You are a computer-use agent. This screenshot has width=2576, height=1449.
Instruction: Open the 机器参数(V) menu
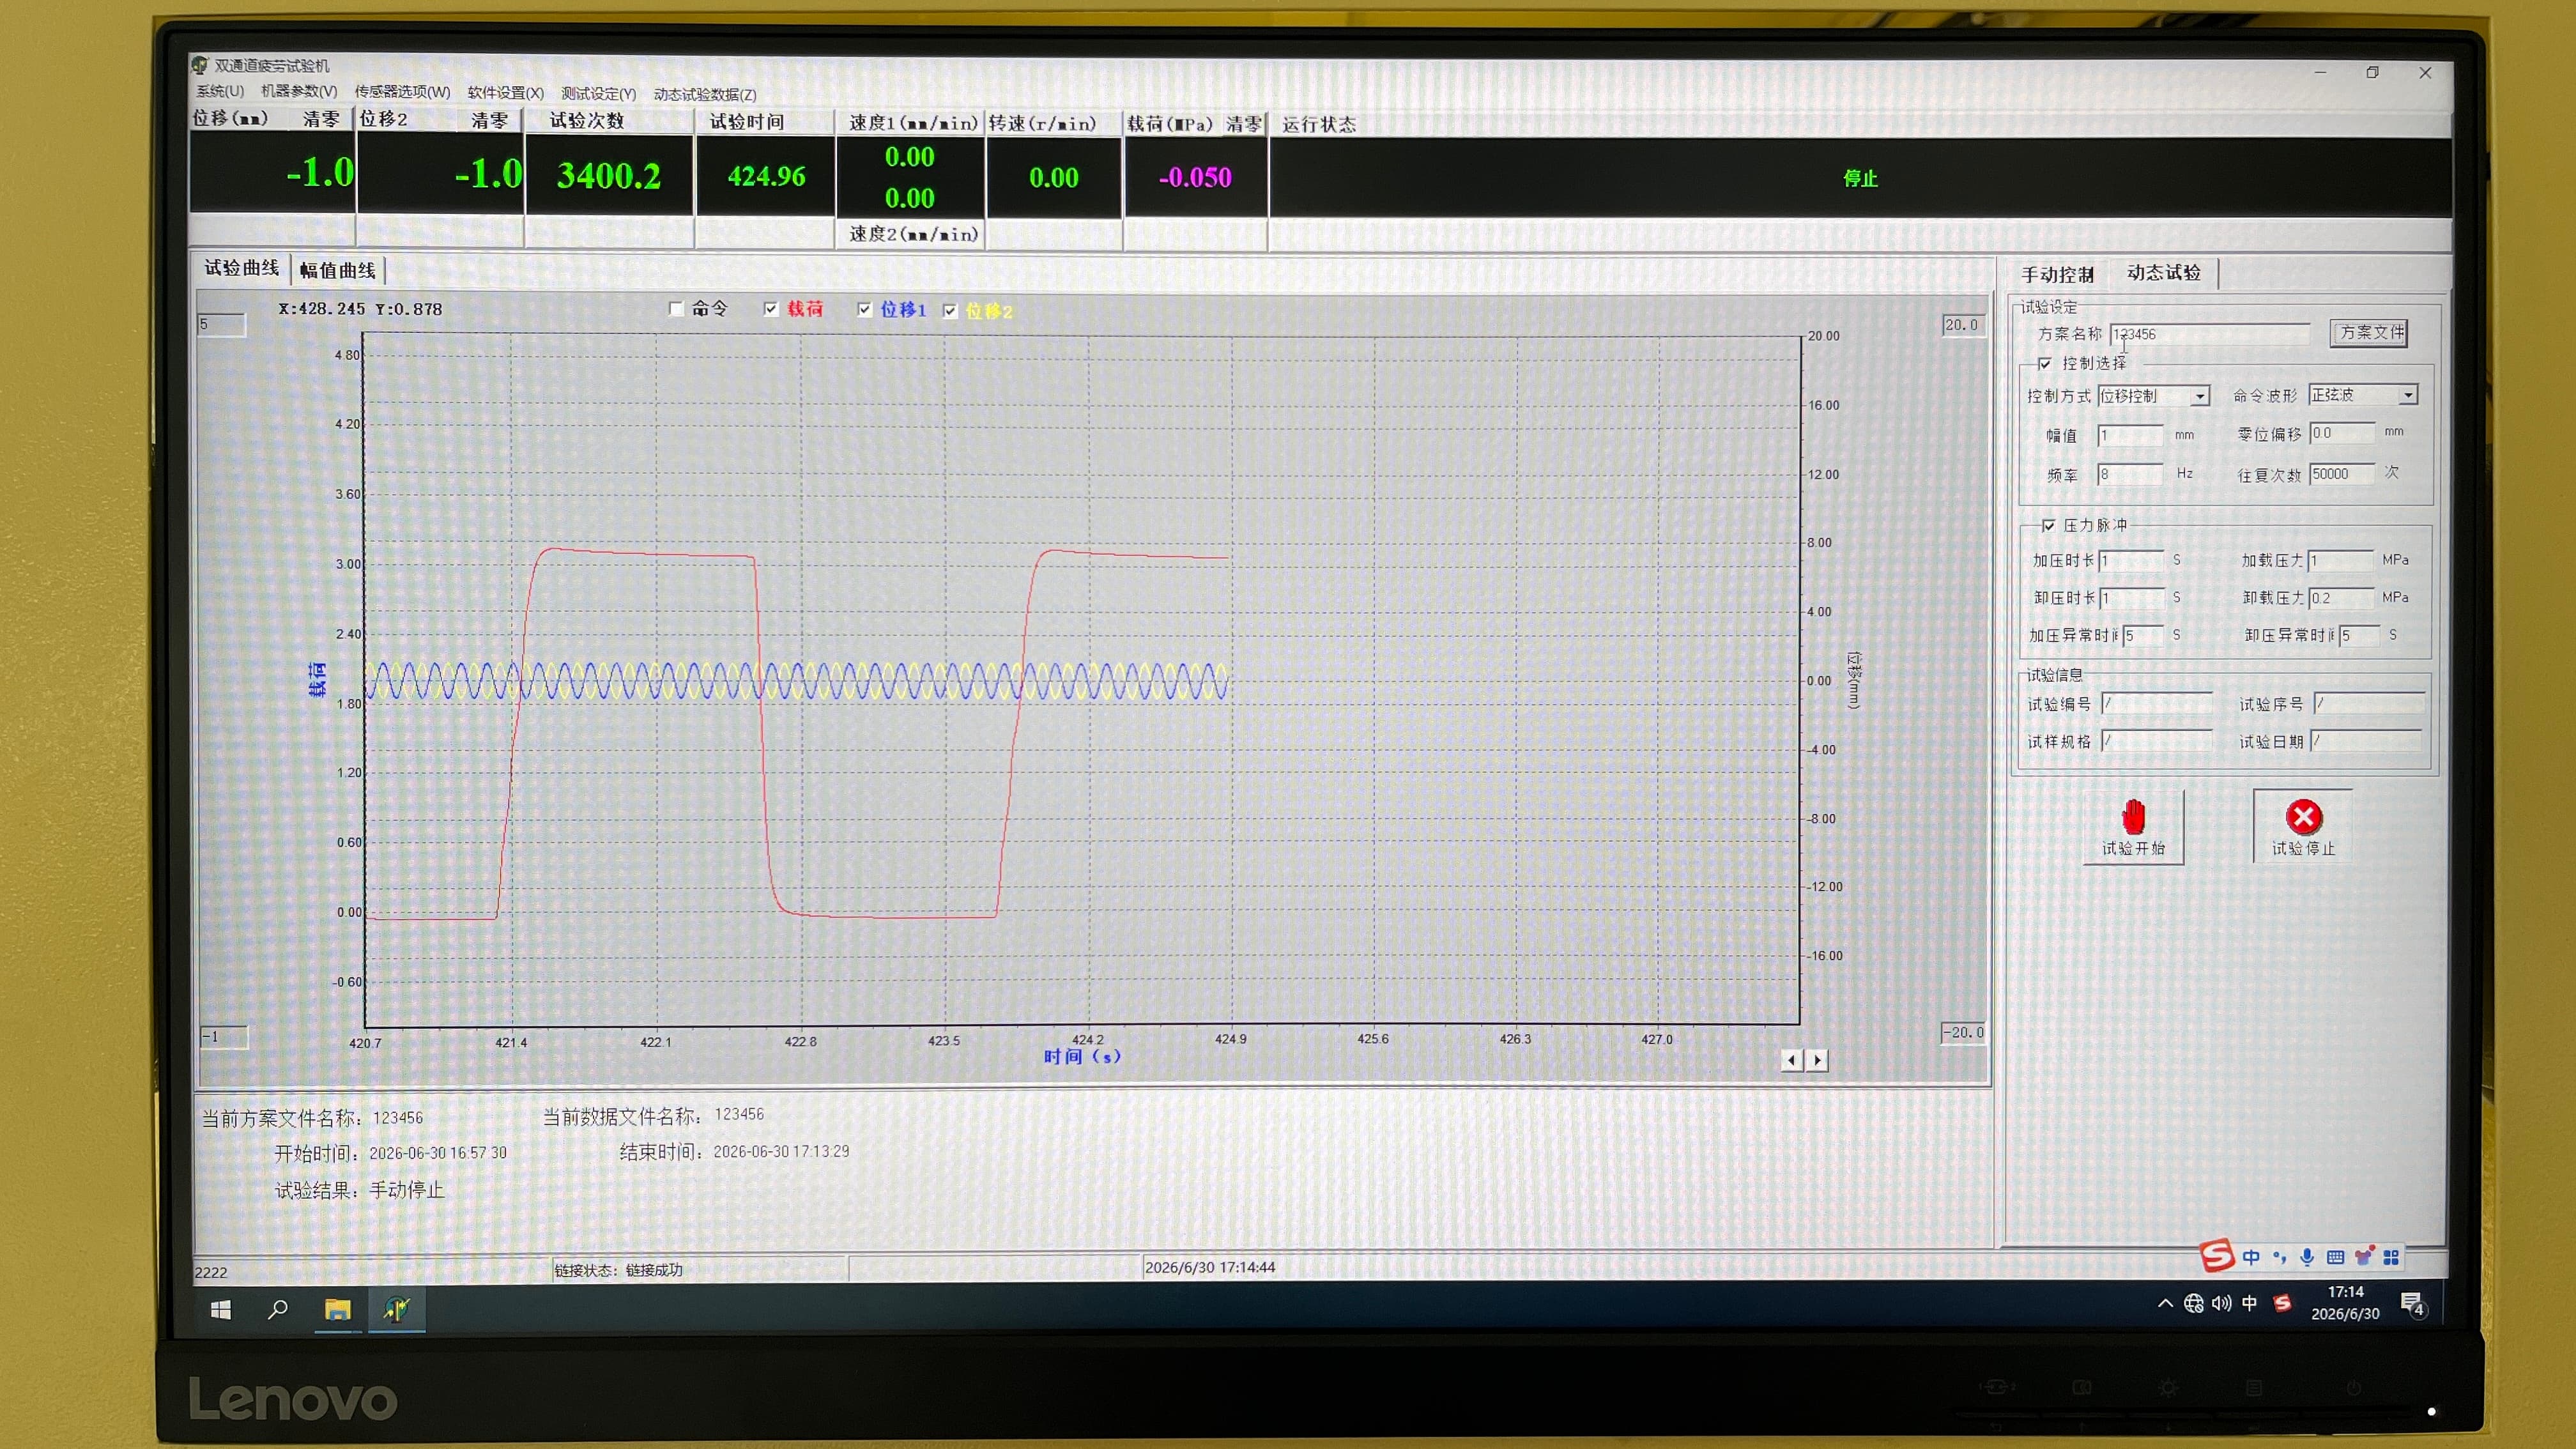coord(299,91)
